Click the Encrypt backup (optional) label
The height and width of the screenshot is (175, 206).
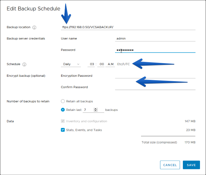pyautogui.click(x=26, y=76)
